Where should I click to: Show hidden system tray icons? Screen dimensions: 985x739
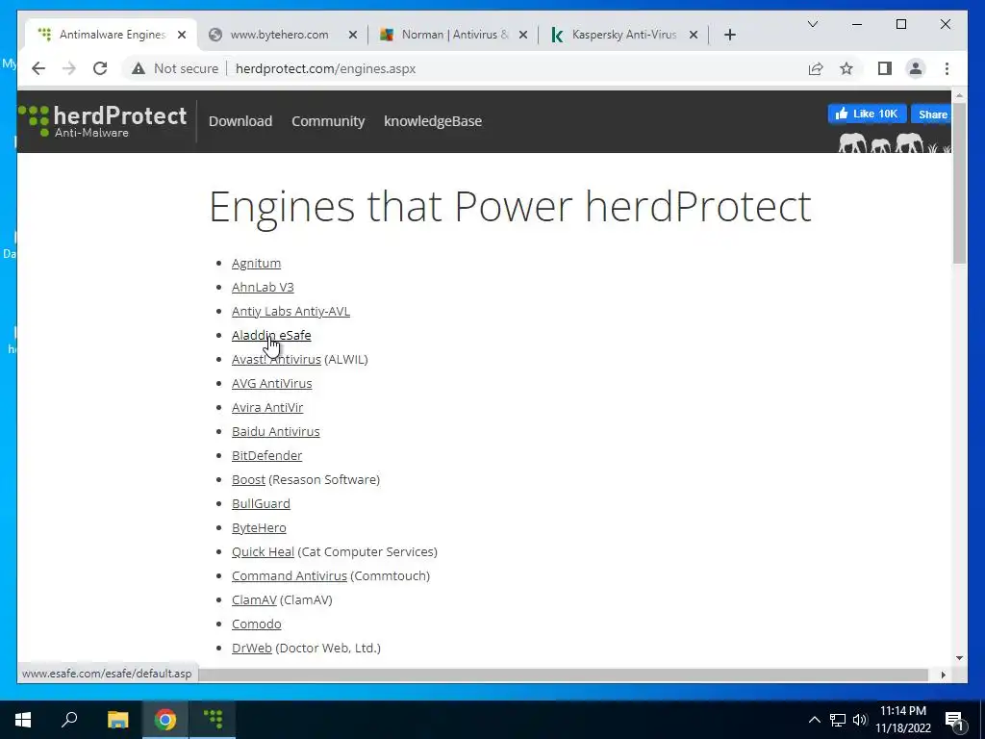814,720
